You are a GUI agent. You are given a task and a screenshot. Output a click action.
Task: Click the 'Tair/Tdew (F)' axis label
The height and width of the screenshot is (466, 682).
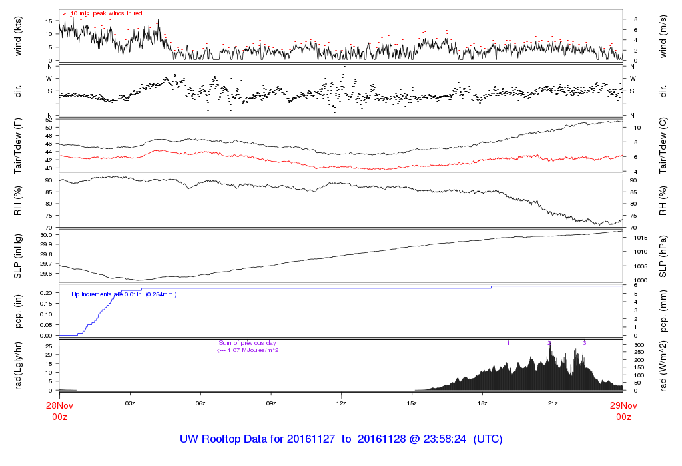pyautogui.click(x=18, y=146)
